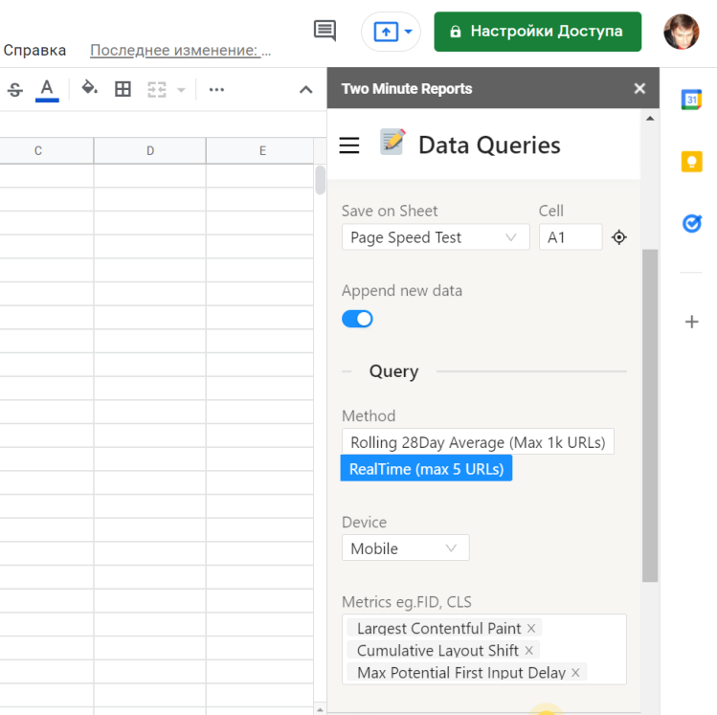Image resolution: width=717 pixels, height=715 pixels.
Task: Click the Cell input field containing A1
Action: [570, 237]
